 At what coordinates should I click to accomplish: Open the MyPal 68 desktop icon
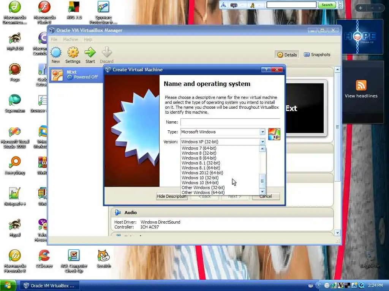click(x=15, y=42)
